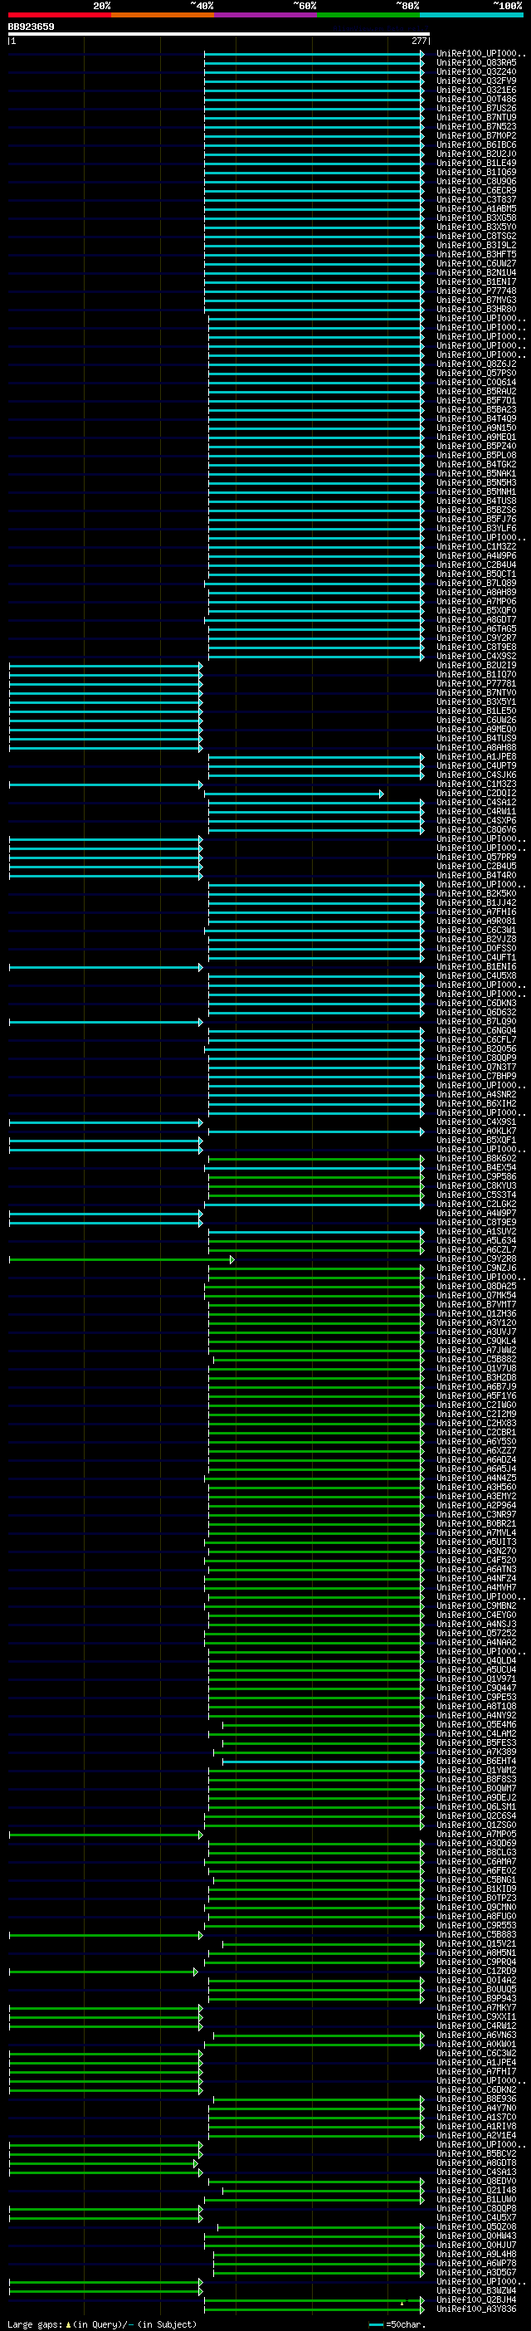Select hit label UniRef100_P77781
531x2331 pixels.
pyautogui.click(x=477, y=683)
